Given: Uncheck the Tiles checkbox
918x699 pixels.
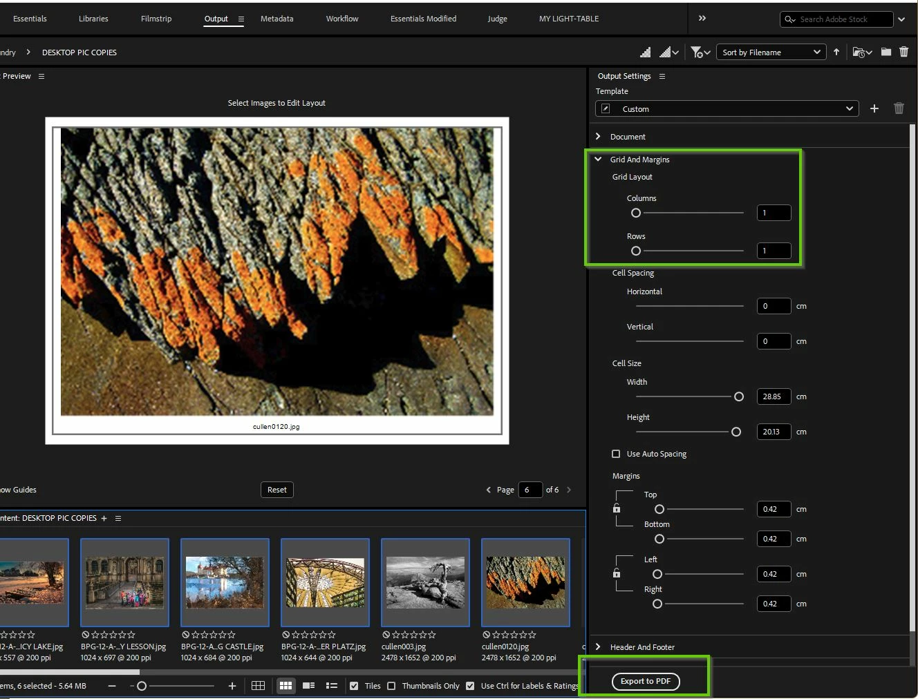Looking at the screenshot, I should click(354, 686).
